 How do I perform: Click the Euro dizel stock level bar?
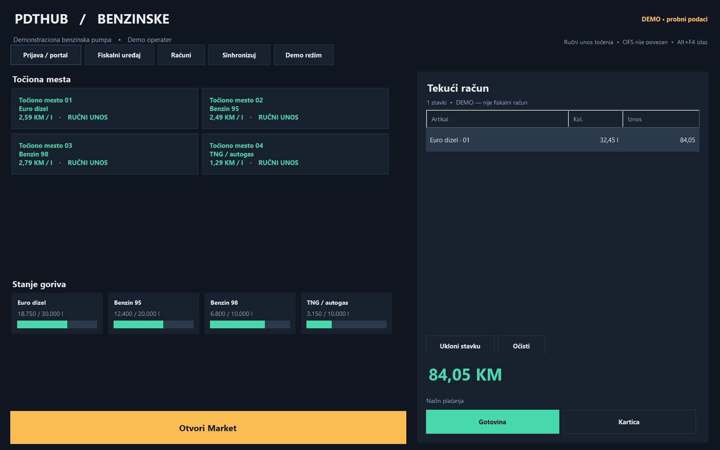click(x=57, y=324)
